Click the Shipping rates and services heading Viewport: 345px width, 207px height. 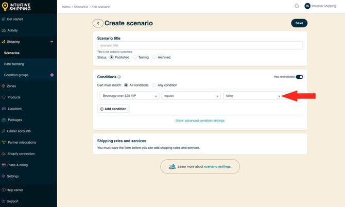tap(122, 141)
